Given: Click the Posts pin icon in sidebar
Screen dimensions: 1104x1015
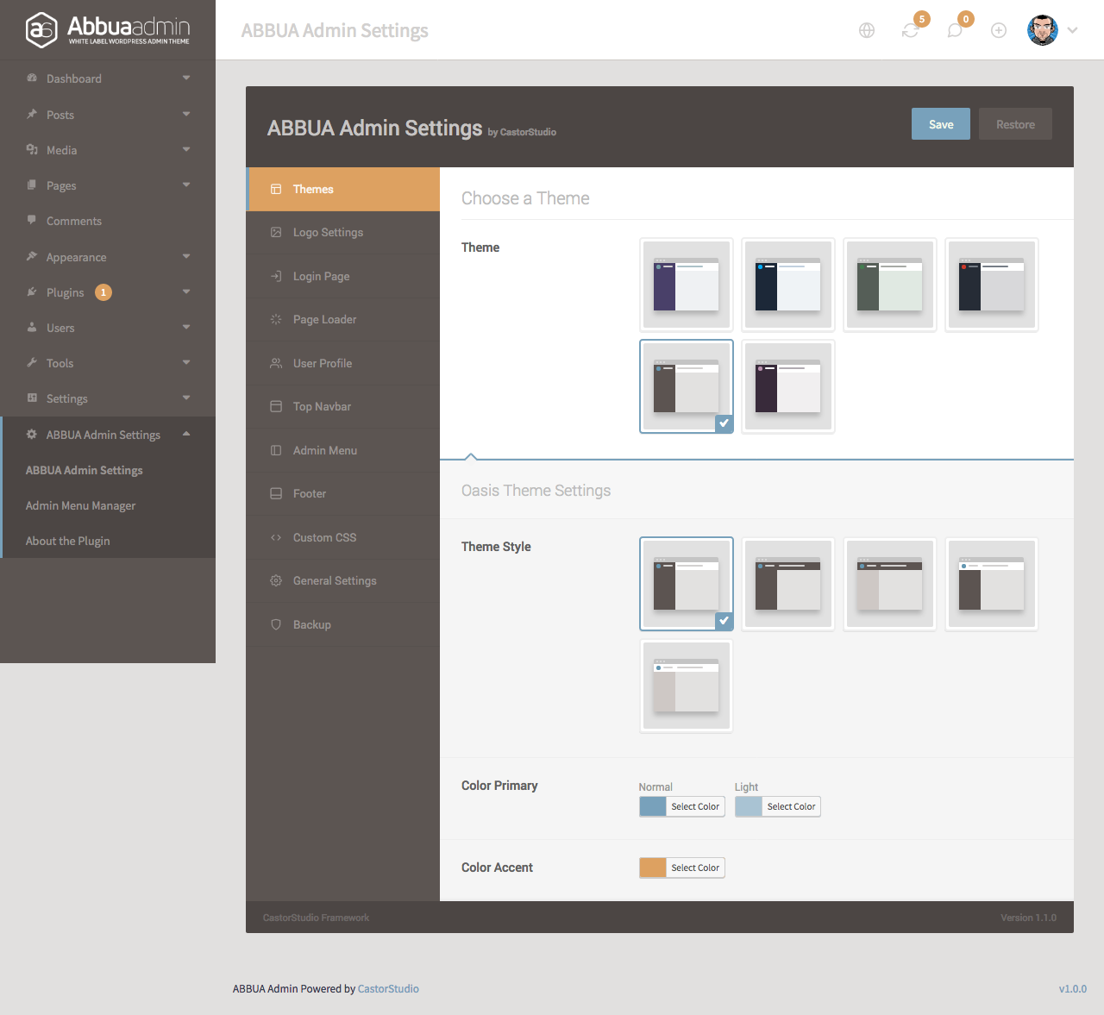Looking at the screenshot, I should pyautogui.click(x=32, y=114).
